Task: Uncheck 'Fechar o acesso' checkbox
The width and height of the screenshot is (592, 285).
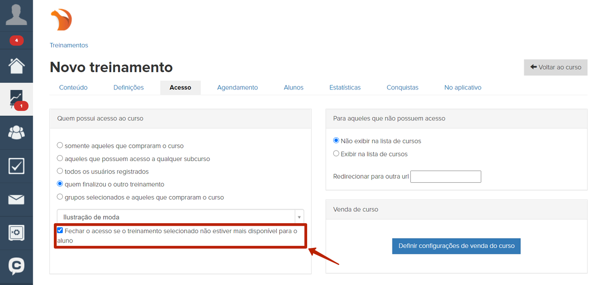Action: (x=60, y=231)
